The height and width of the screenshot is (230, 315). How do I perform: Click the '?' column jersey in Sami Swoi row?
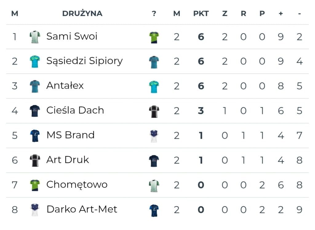click(x=154, y=37)
